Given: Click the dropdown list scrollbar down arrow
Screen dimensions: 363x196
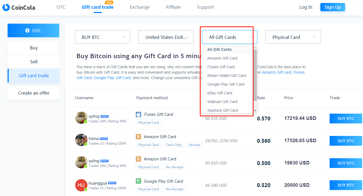Looking at the screenshot, I should click(x=255, y=110).
